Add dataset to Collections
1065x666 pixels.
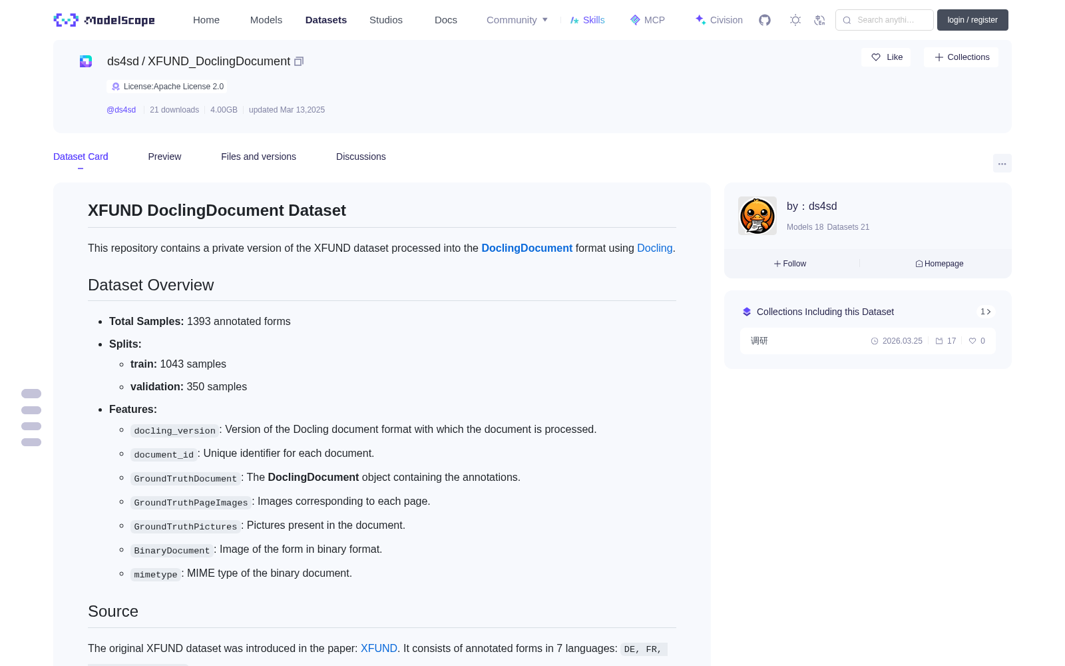(961, 57)
